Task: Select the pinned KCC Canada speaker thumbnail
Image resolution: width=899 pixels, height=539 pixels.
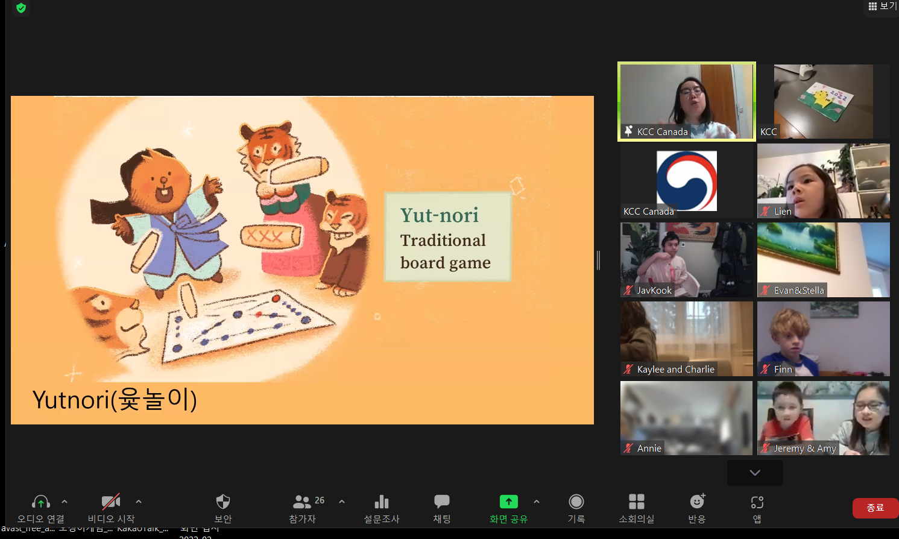Action: coord(687,101)
